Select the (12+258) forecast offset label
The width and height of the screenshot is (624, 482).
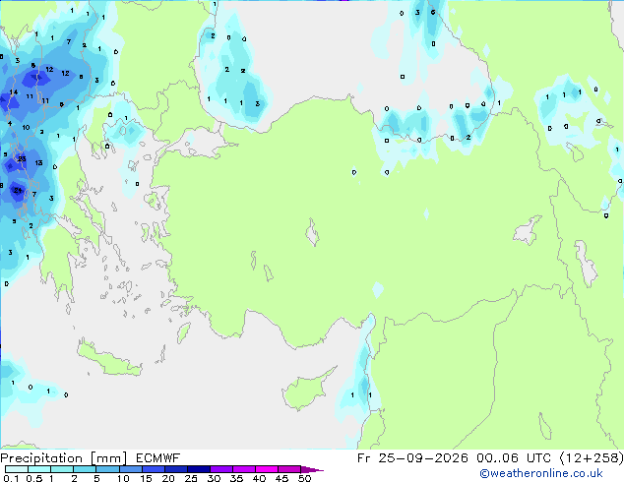click(592, 458)
